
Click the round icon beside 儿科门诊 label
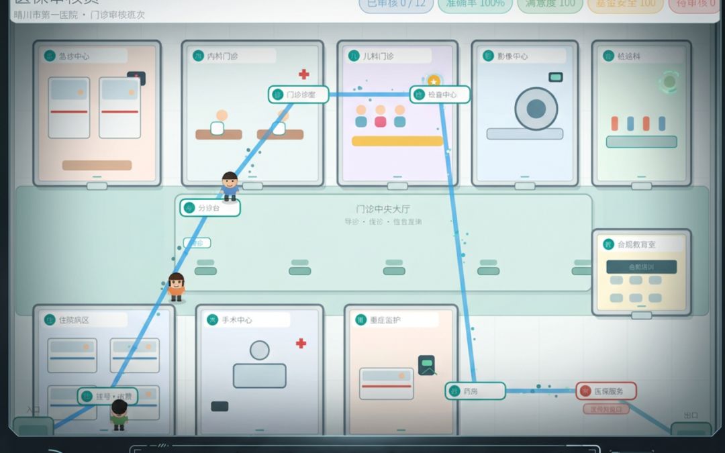pos(354,56)
